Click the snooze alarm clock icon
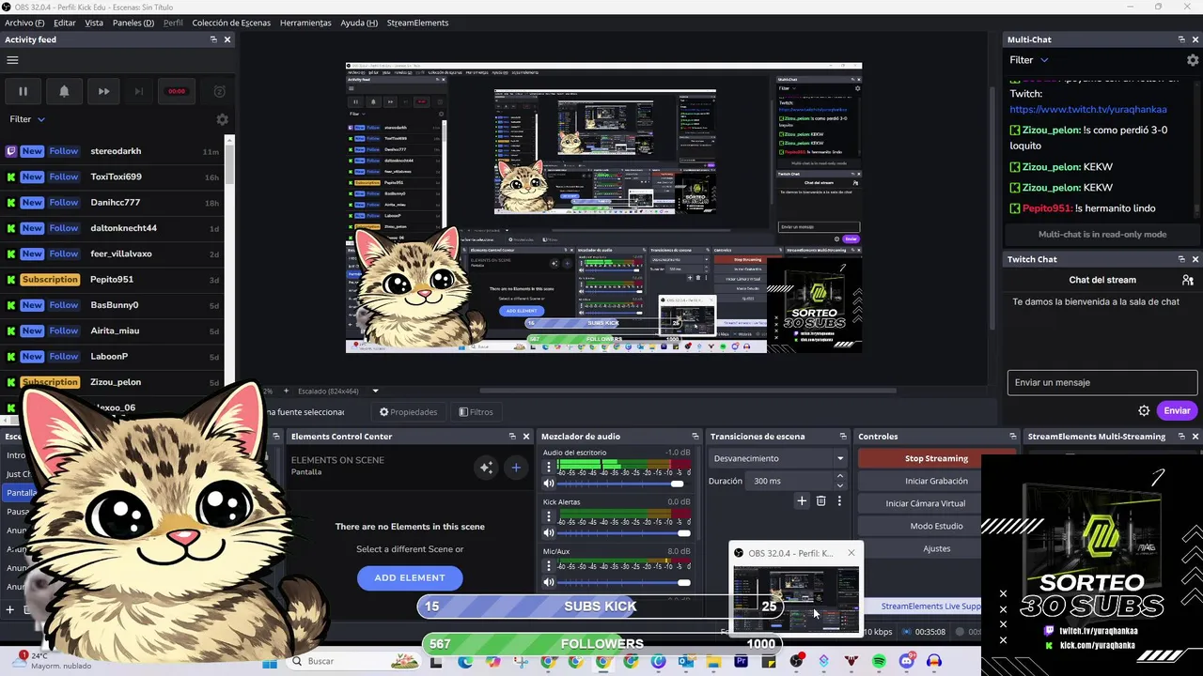Viewport: 1203px width, 676px height. pos(219,91)
